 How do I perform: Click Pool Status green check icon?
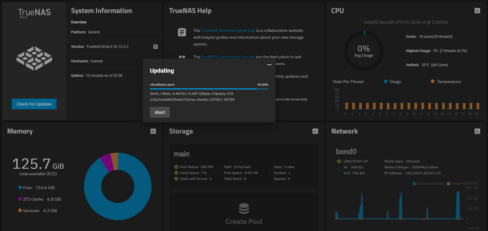tap(176, 167)
